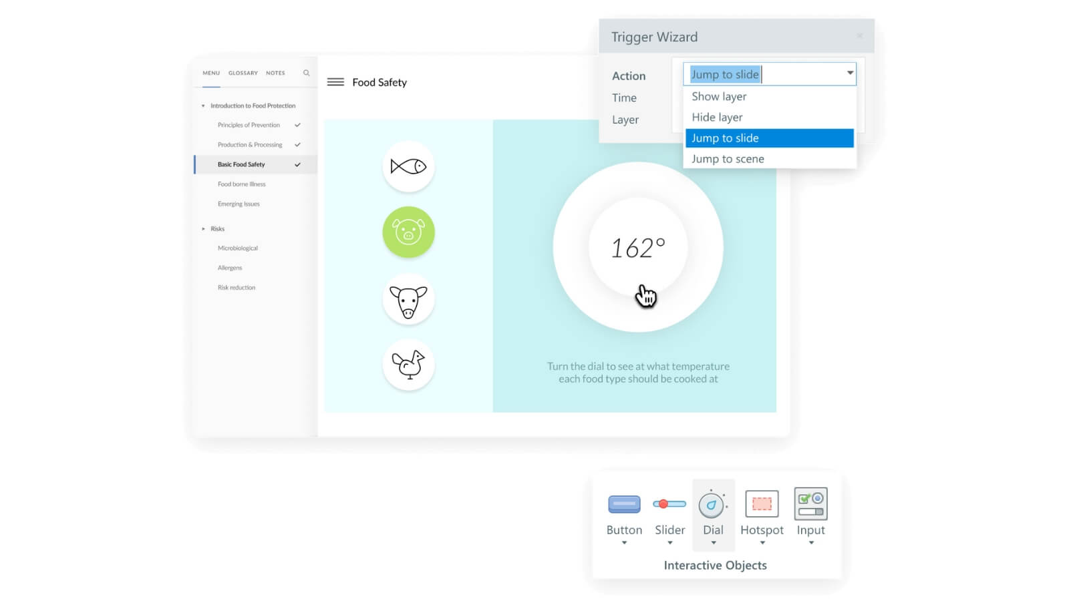Image resolution: width=1069 pixels, height=601 pixels.
Task: Select the green pig food icon
Action: (x=408, y=232)
